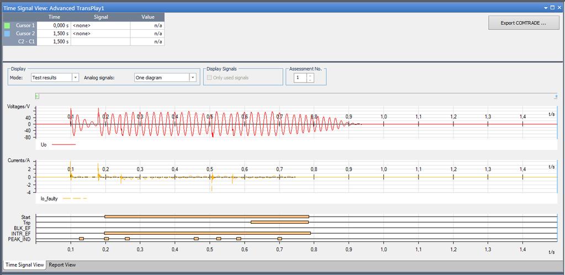Click the Trip binary signal label
Image resolution: width=565 pixels, height=275 pixels.
(x=27, y=223)
